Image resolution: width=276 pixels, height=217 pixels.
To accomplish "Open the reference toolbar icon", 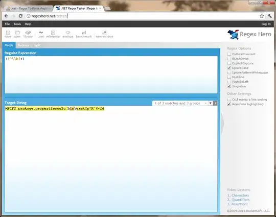I will tap(53, 34).
